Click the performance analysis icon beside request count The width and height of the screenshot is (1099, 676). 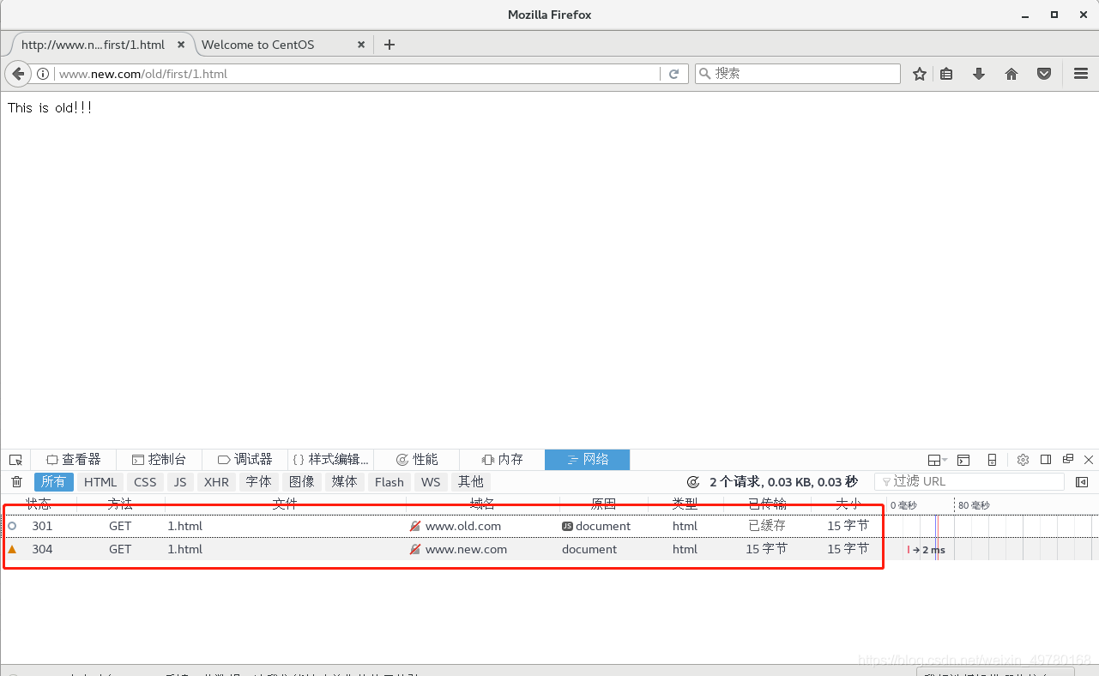[x=693, y=482]
